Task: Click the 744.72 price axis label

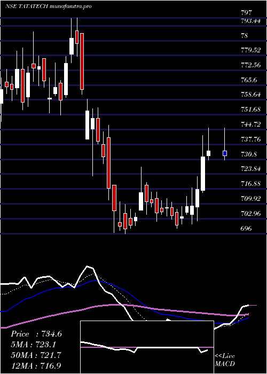Action: (250, 124)
